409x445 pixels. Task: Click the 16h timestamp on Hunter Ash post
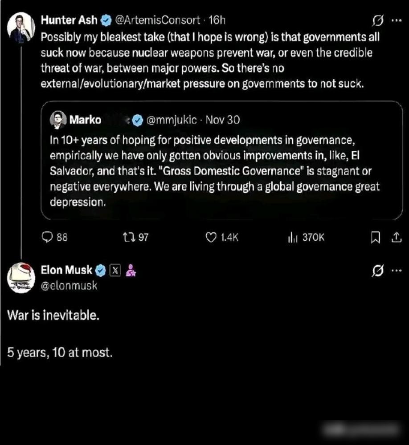coord(217,20)
